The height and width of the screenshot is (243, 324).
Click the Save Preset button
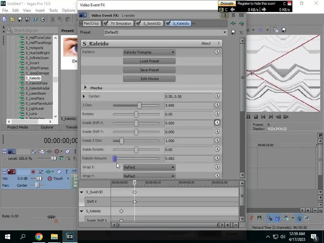click(x=149, y=70)
